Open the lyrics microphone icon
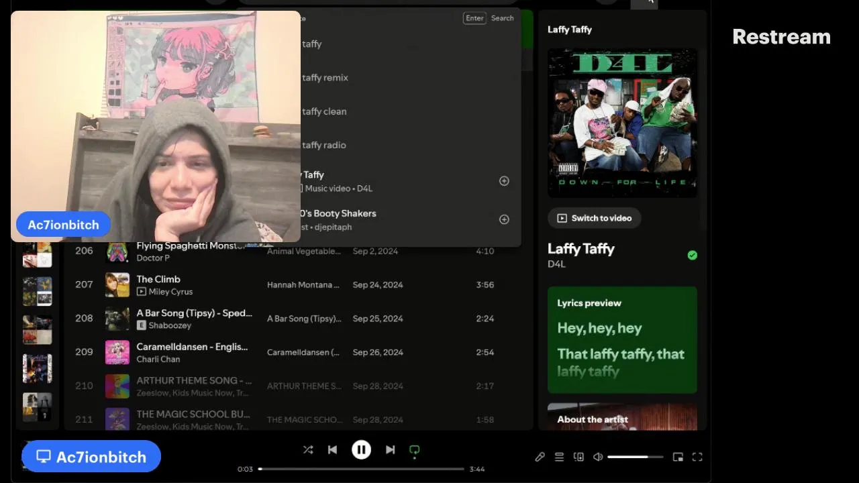The image size is (859, 483). [x=540, y=457]
